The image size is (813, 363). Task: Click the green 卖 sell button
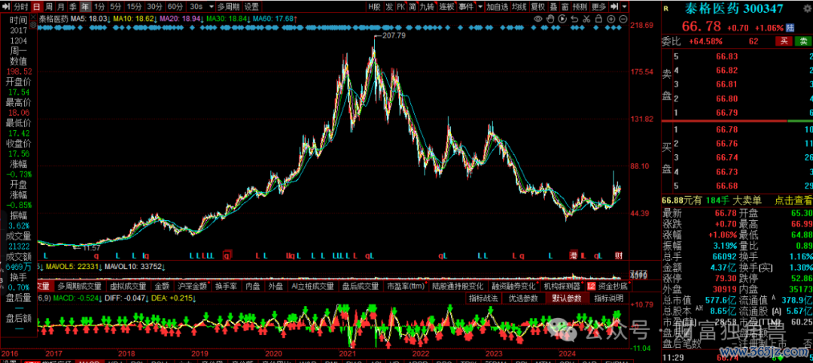coord(802,41)
